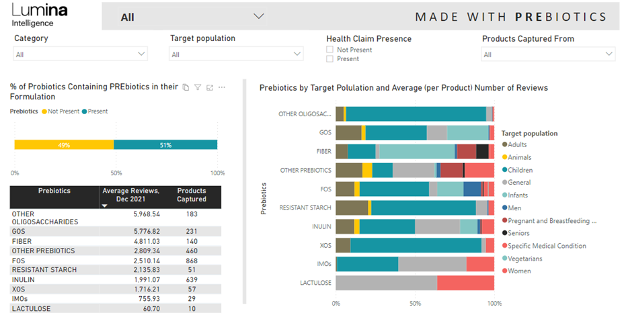The image size is (622, 315).
Task: Click the Children legend marker
Action: click(505, 170)
